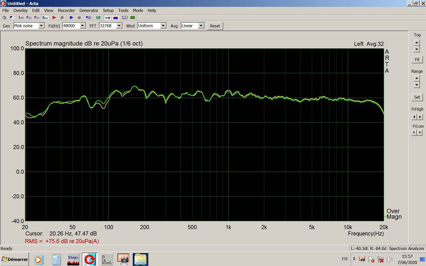Shift FrLow limit right
The image size is (426, 266).
click(x=420, y=133)
